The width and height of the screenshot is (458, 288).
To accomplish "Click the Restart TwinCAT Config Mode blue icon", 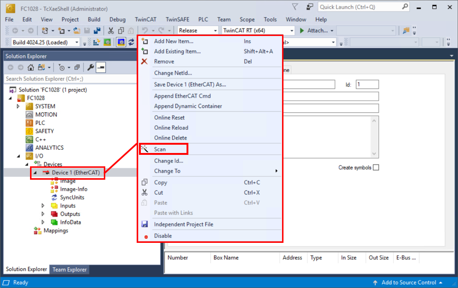I will coord(121,42).
